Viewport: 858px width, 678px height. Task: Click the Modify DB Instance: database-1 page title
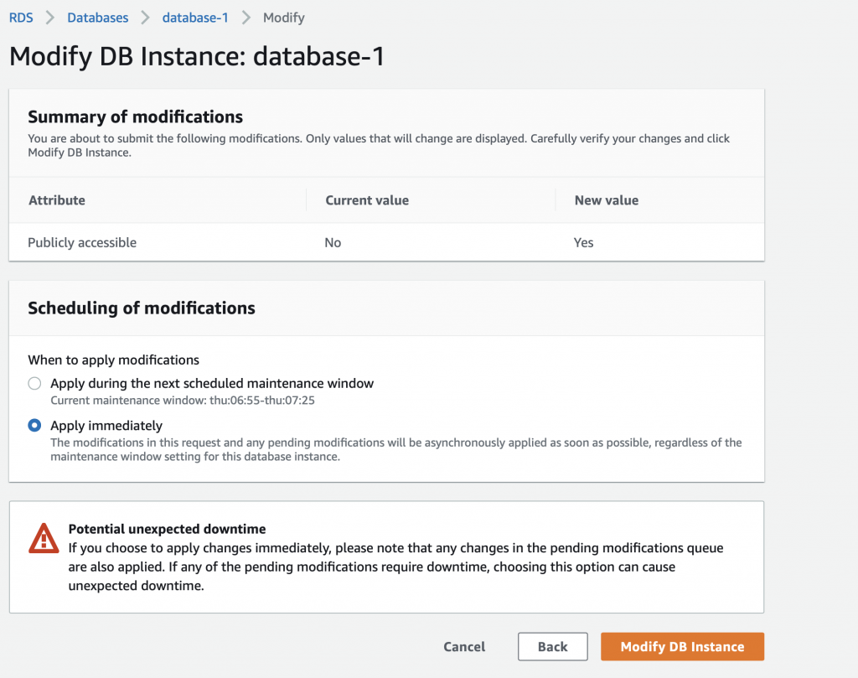pos(197,56)
